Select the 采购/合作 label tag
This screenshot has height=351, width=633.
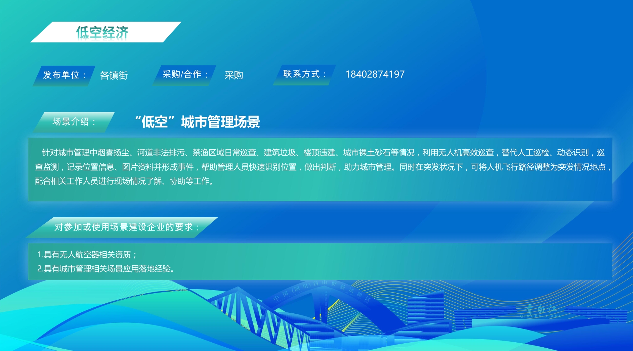[x=185, y=75]
